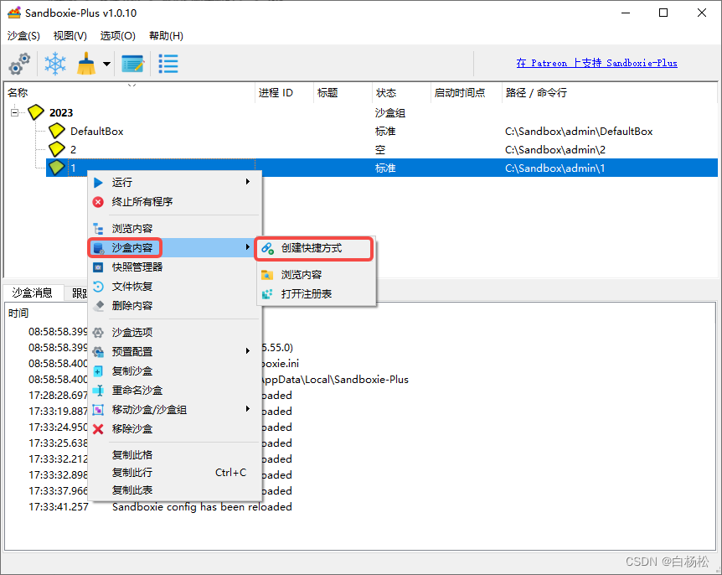Viewport: 722px width, 575px height.
Task: Select the 2023 group yellow box icon
Action: click(36, 112)
